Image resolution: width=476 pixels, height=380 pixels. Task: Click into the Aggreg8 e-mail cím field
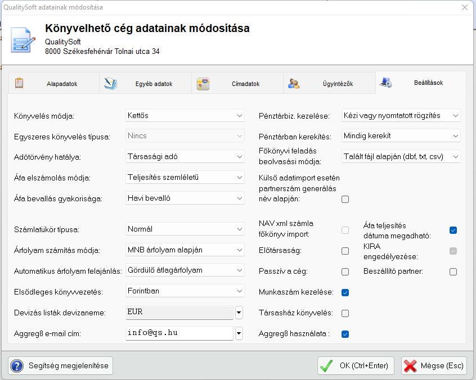pyautogui.click(x=179, y=333)
